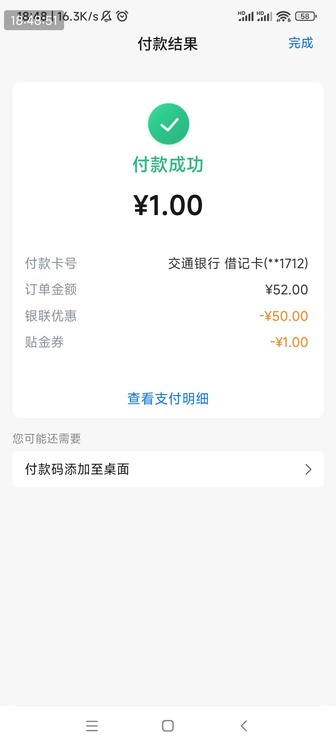This screenshot has width=336, height=746.
Task: Tap the first HD signal strength icon
Action: pyautogui.click(x=246, y=16)
